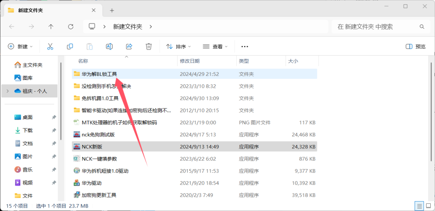Toggle the 预览 preview pane

pyautogui.click(x=415, y=47)
